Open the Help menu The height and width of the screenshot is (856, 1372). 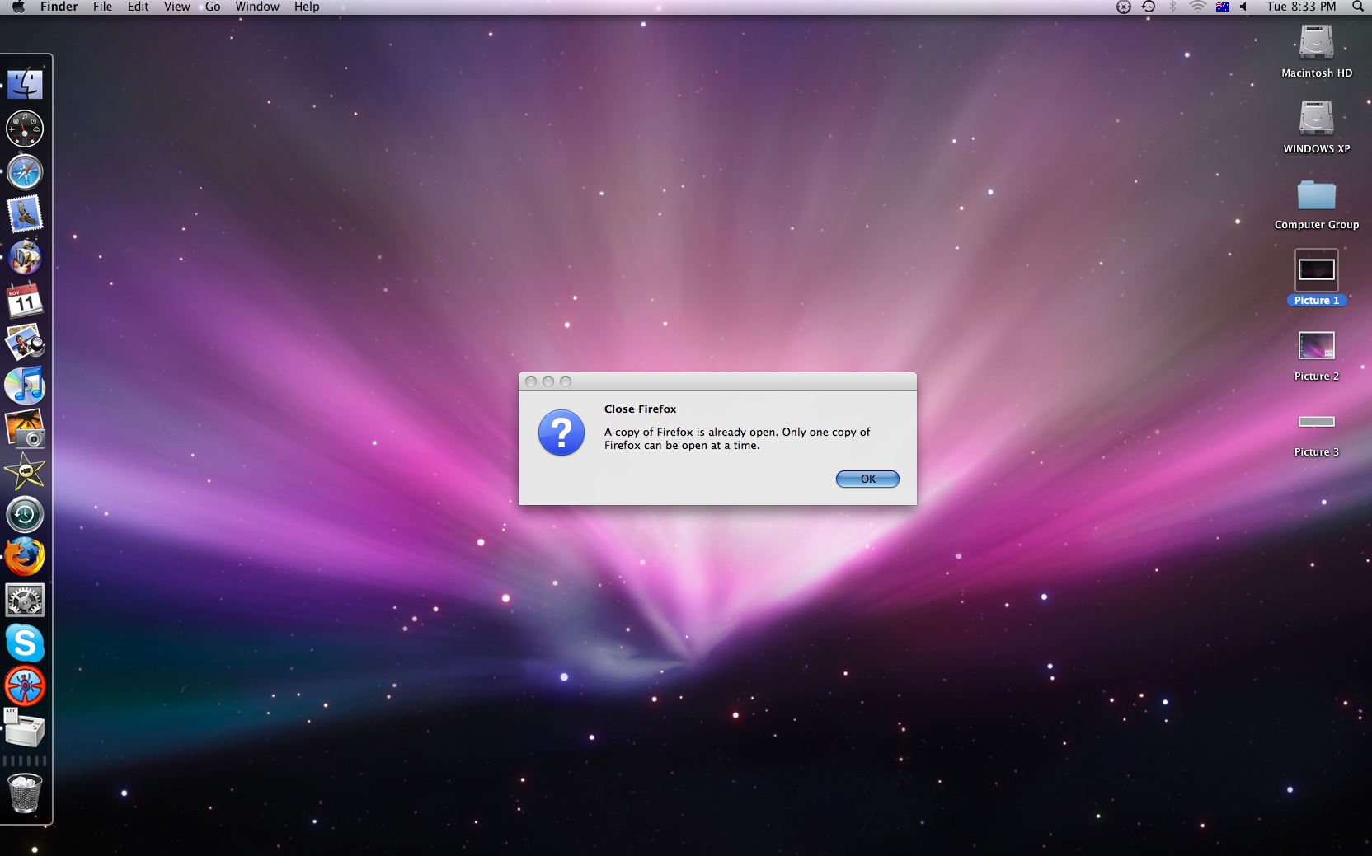click(307, 7)
